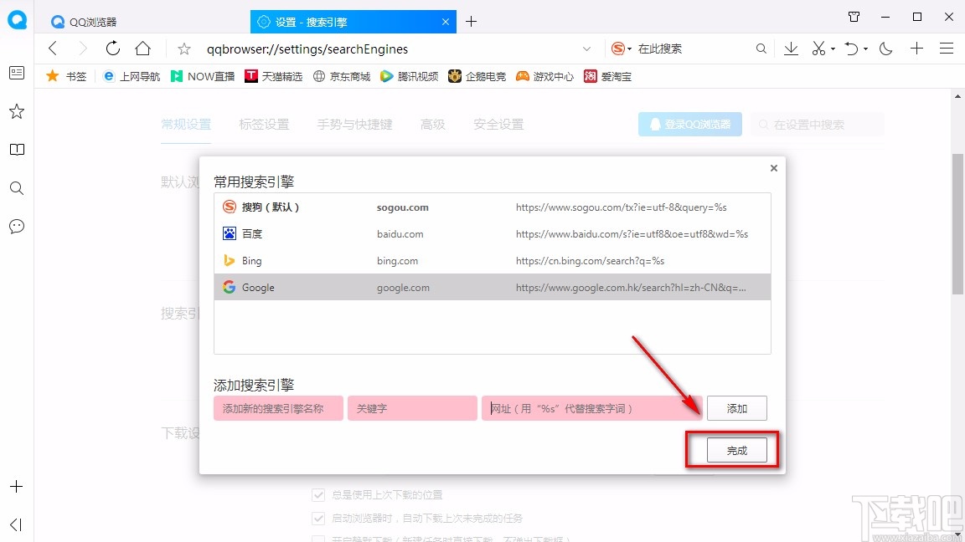Open the reading list book icon in sidebar
The height and width of the screenshot is (542, 965).
(x=16, y=149)
